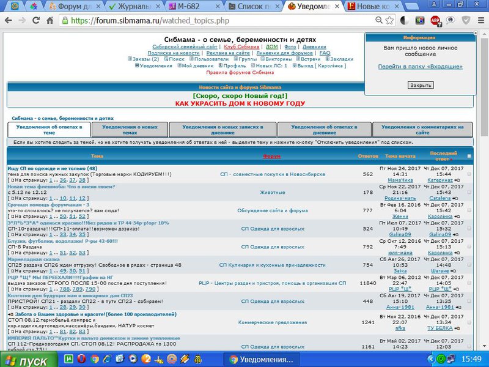Image resolution: width=489 pixels, height=367 pixels.
Task: Switch to Уведомления о новых темах tab
Action: click(130, 130)
